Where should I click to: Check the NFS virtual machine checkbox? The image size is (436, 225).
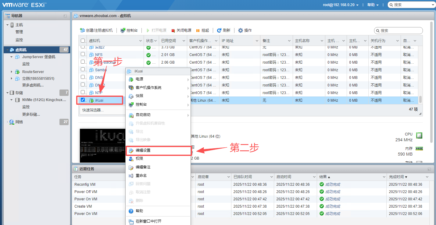coord(83,54)
